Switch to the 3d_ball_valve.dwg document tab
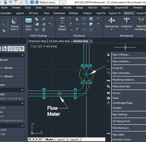The width and height of the screenshot is (146, 142). click(x=59, y=41)
